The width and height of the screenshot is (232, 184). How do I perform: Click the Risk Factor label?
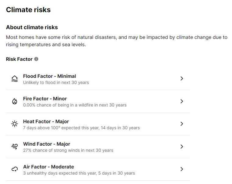click(19, 59)
